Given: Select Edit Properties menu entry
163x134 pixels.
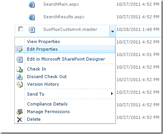Looking at the screenshot, I should point(65,49).
